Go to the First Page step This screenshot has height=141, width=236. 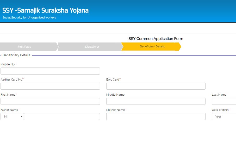click(x=24, y=47)
